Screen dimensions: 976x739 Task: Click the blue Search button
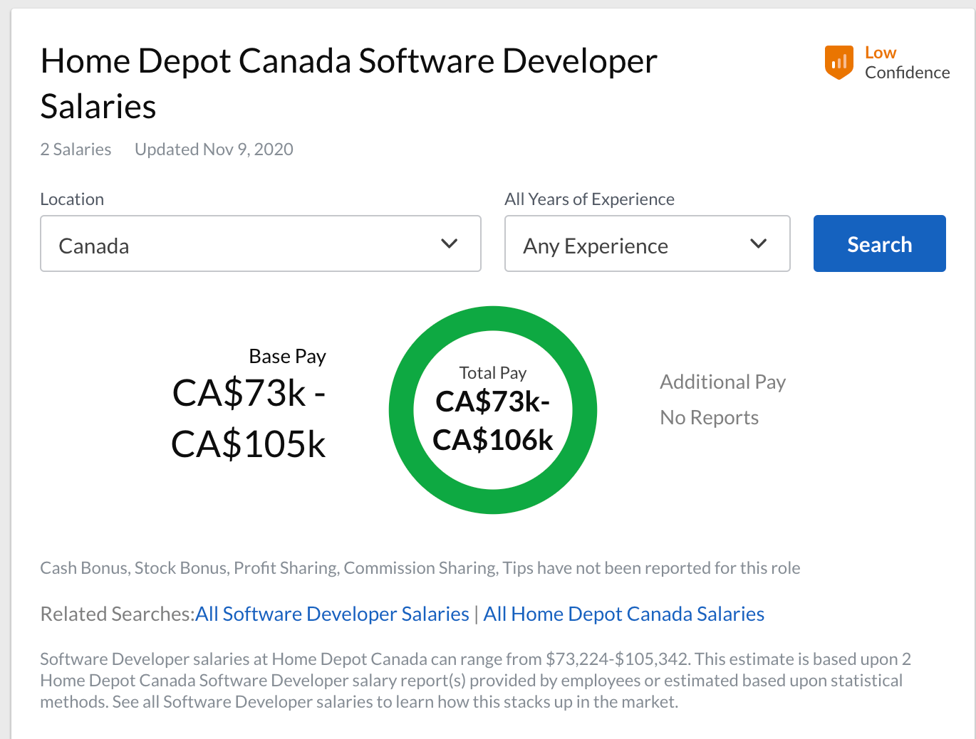pyautogui.click(x=880, y=243)
